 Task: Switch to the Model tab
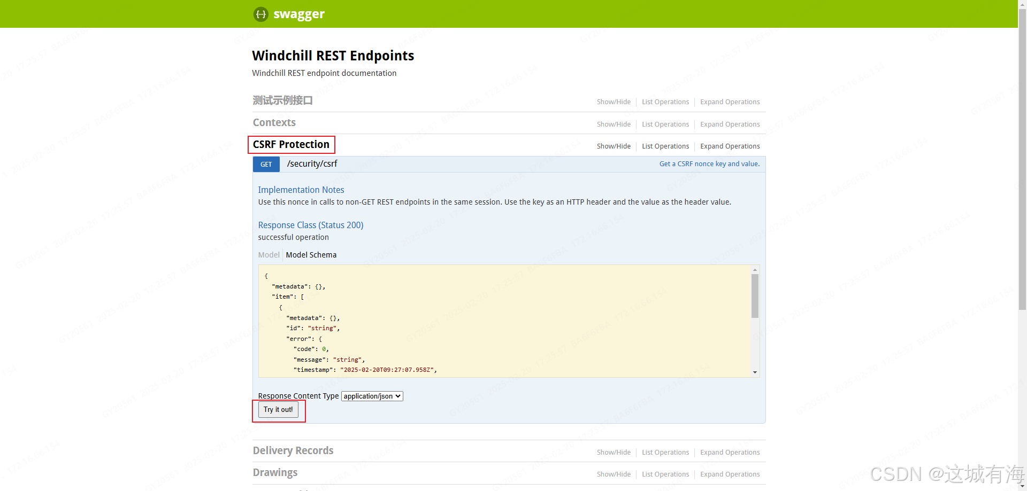[269, 255]
